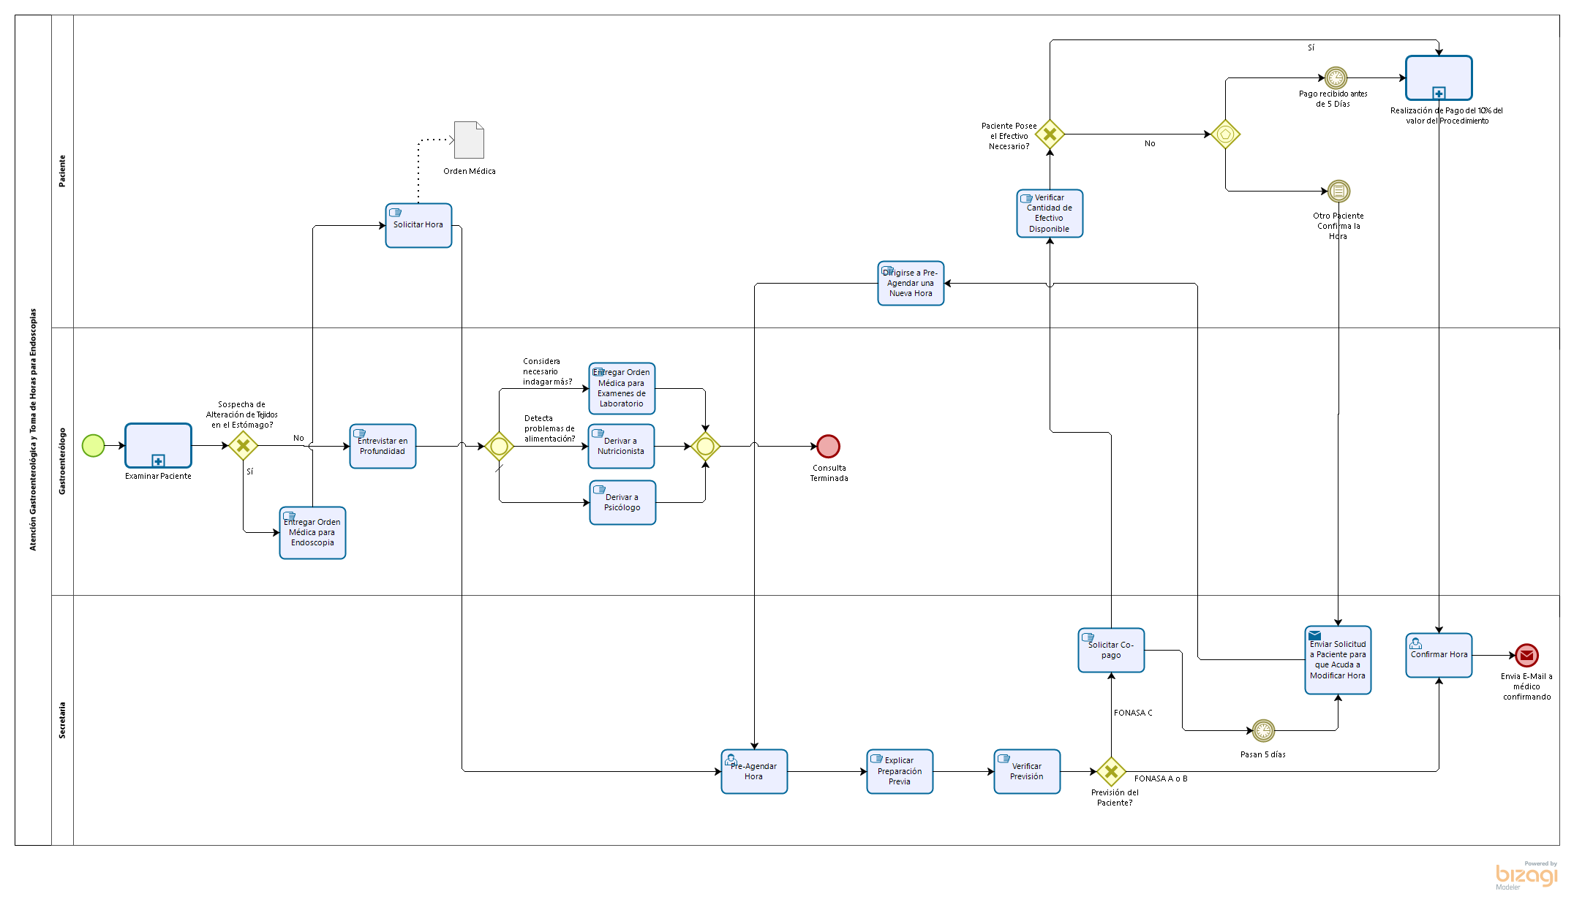
Task: Select the Secretaría lane header
Action: 62,720
